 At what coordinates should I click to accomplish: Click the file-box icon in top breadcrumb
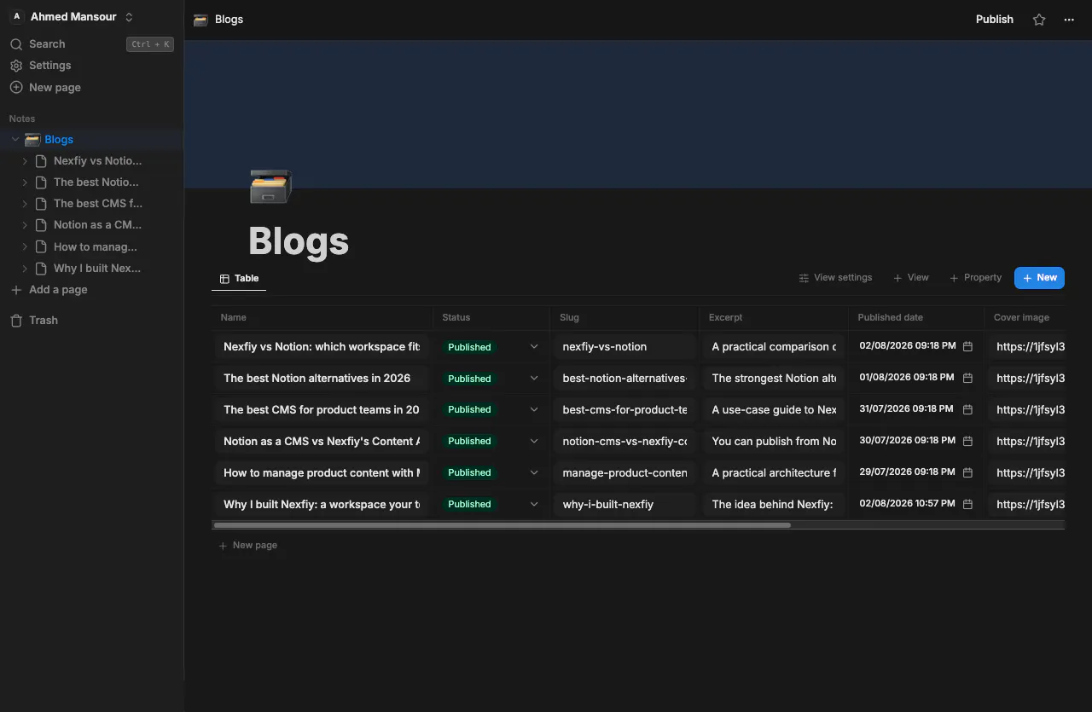(200, 20)
